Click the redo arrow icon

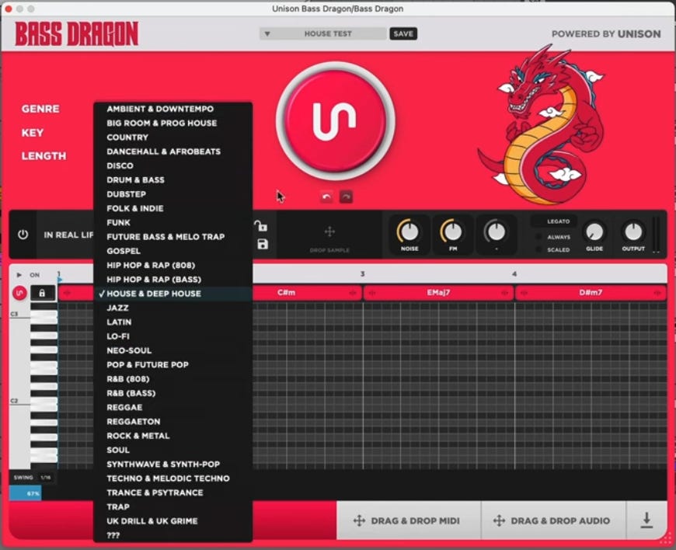346,197
